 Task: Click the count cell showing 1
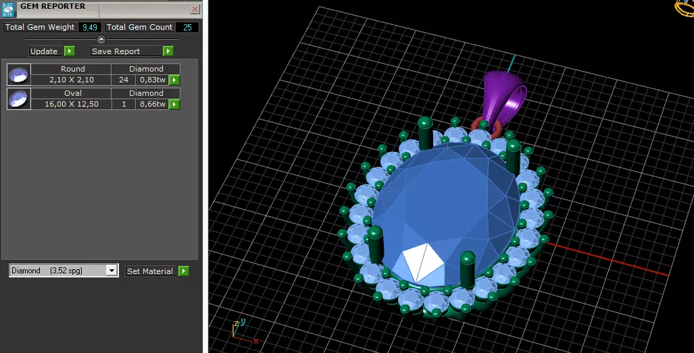point(124,104)
